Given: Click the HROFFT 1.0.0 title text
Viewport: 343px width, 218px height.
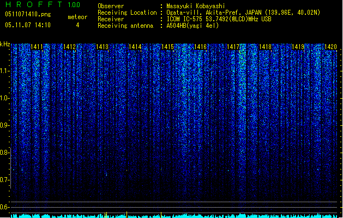Looking at the screenshot, I should pyautogui.click(x=43, y=4).
